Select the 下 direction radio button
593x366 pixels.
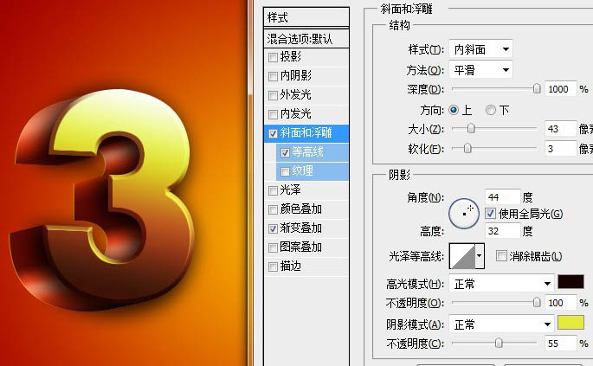tap(491, 110)
